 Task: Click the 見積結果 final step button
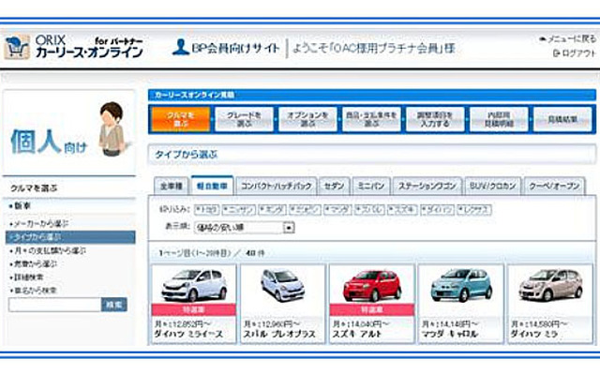(562, 119)
